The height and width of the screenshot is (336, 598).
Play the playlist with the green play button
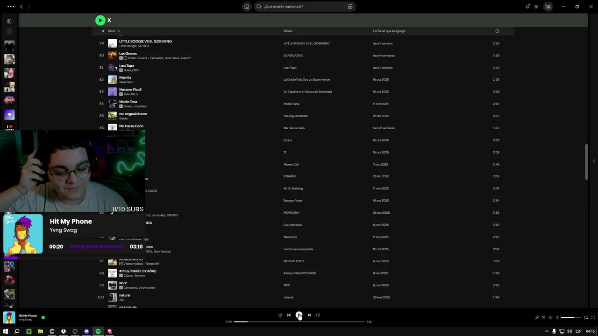(100, 20)
